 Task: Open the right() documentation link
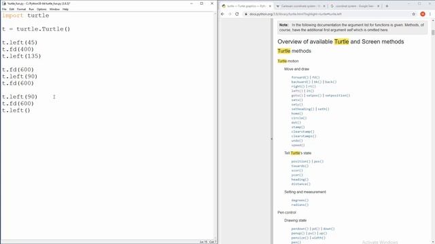pyautogui.click(x=298, y=86)
